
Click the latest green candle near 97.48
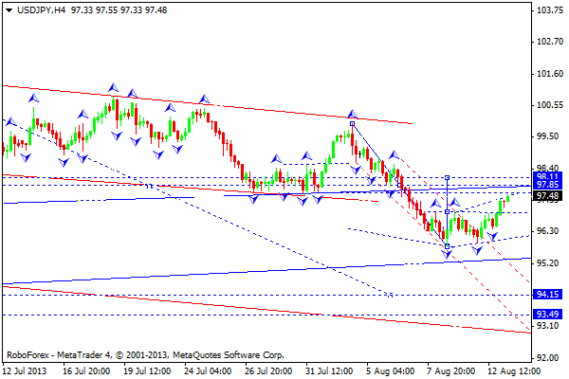(x=508, y=197)
